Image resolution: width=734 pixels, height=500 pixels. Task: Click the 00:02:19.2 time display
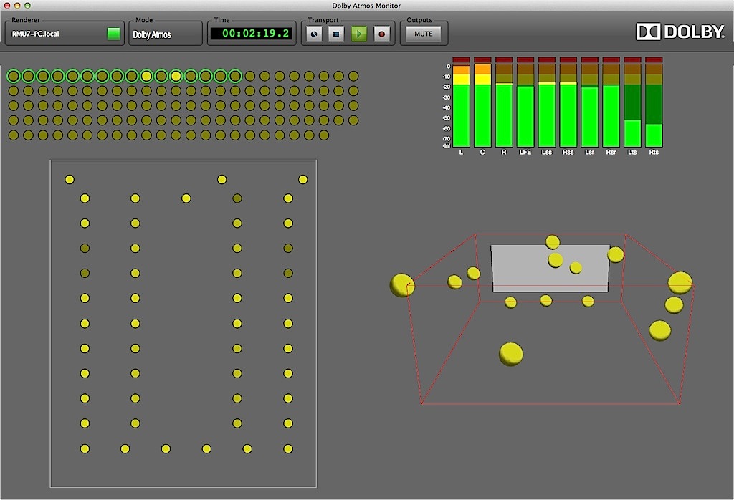(252, 33)
